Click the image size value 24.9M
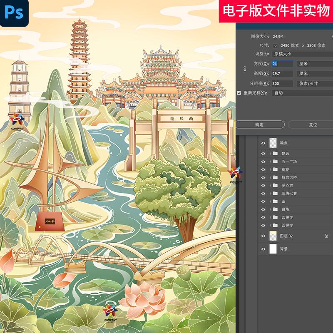 (x=278, y=37)
